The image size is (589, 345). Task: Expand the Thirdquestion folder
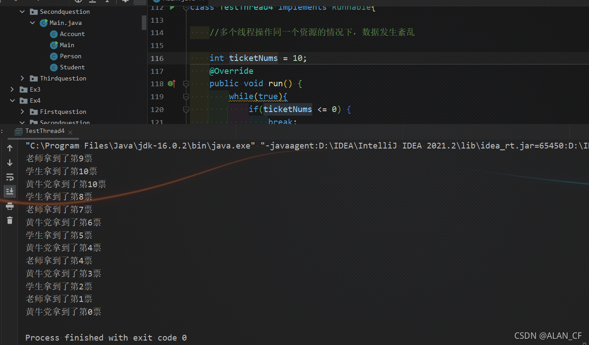[x=23, y=78]
